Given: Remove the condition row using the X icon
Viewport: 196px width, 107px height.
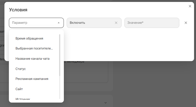Looking at the screenshot, I should click(x=186, y=23).
